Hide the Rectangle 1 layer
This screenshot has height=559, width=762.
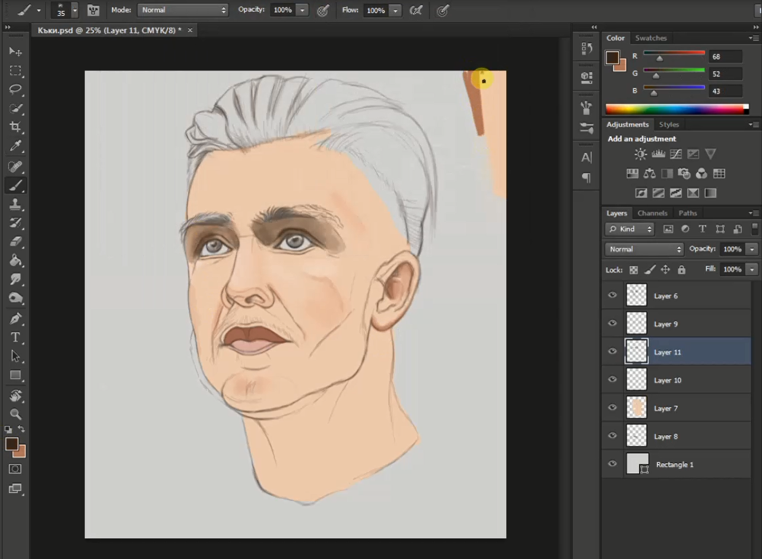click(612, 464)
